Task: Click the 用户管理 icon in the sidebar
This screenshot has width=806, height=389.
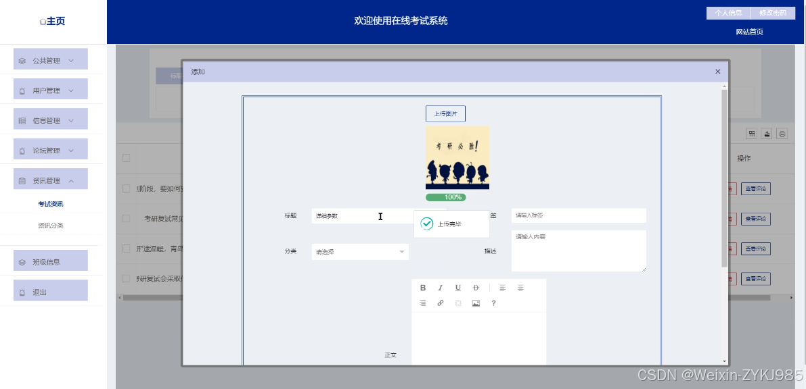Action: 22,91
